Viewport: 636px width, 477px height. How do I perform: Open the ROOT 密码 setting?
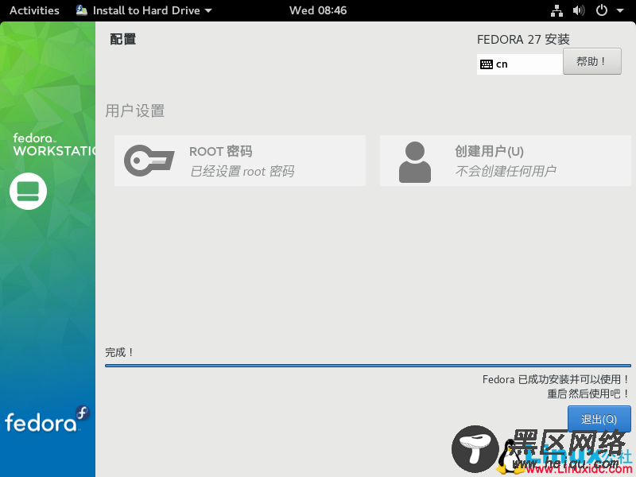click(240, 161)
